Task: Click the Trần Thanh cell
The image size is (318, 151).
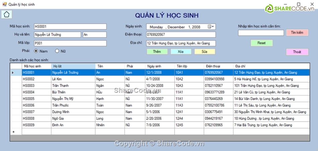Action: click(73, 86)
